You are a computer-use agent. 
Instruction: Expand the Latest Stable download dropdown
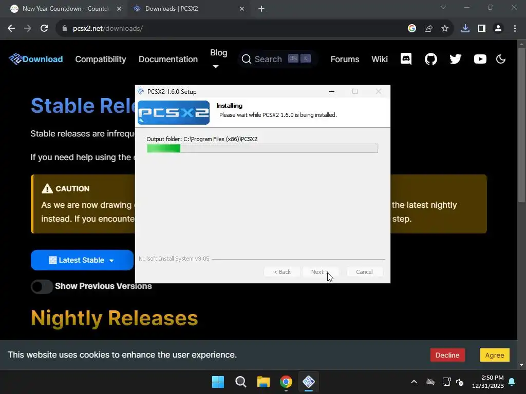pyautogui.click(x=82, y=260)
